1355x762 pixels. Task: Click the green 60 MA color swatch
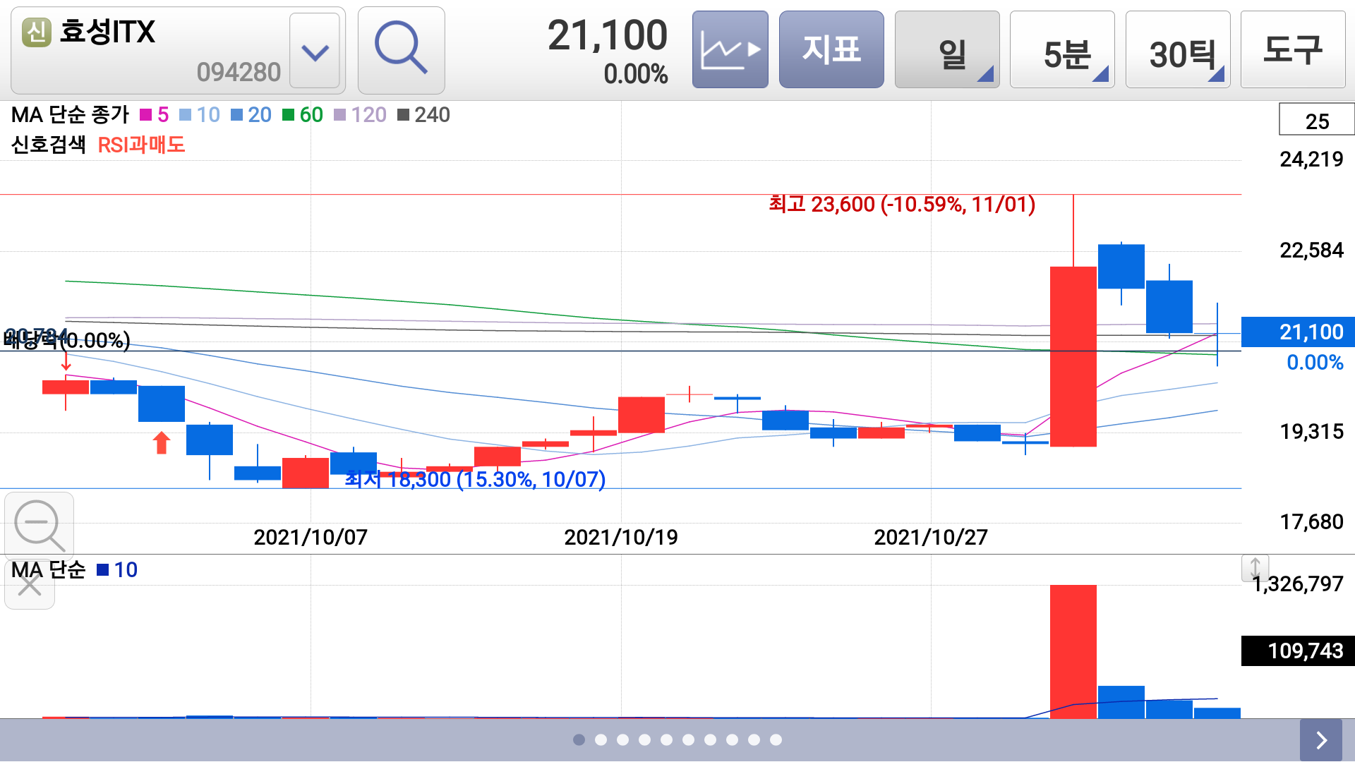tap(288, 115)
